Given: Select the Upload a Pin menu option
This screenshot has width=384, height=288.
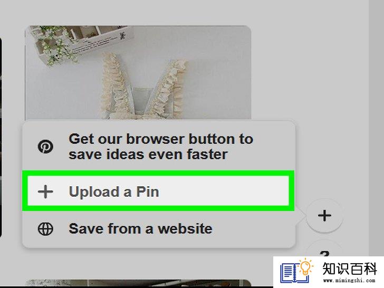Looking at the screenshot, I should pyautogui.click(x=158, y=191).
